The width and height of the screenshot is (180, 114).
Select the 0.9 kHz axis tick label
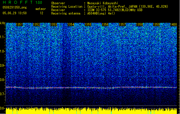tap(3, 66)
